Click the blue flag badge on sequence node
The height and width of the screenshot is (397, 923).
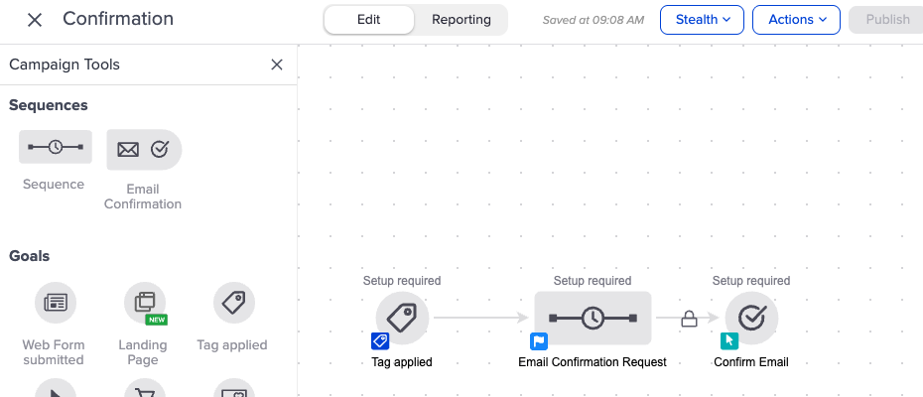539,341
